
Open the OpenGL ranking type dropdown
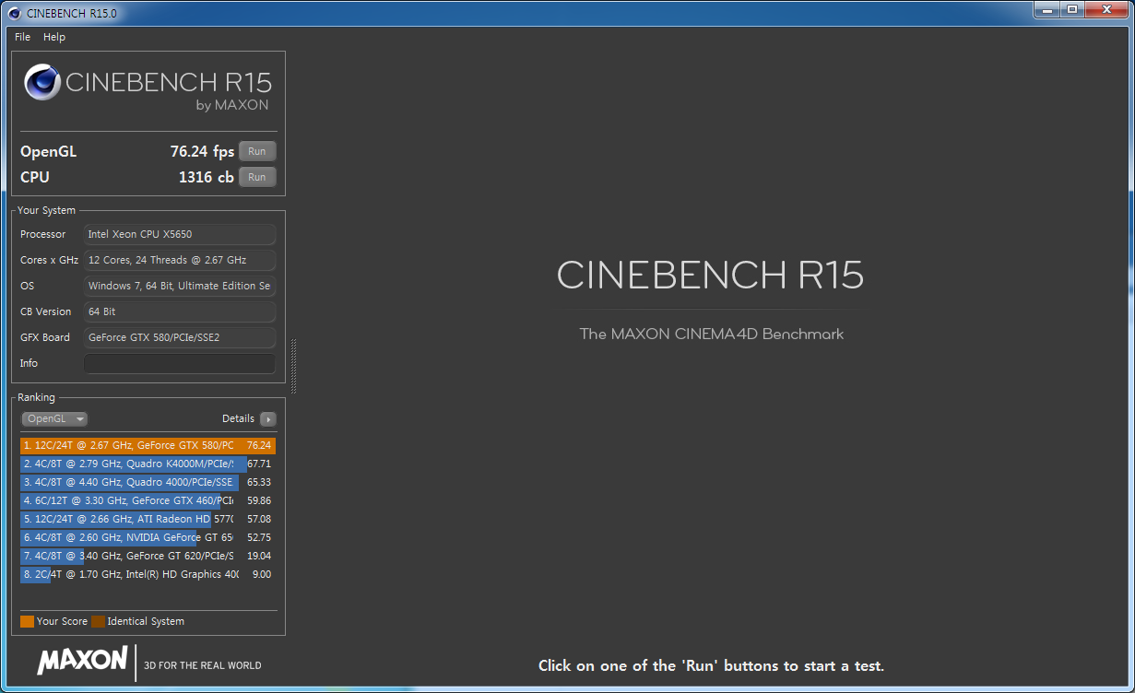pos(54,418)
